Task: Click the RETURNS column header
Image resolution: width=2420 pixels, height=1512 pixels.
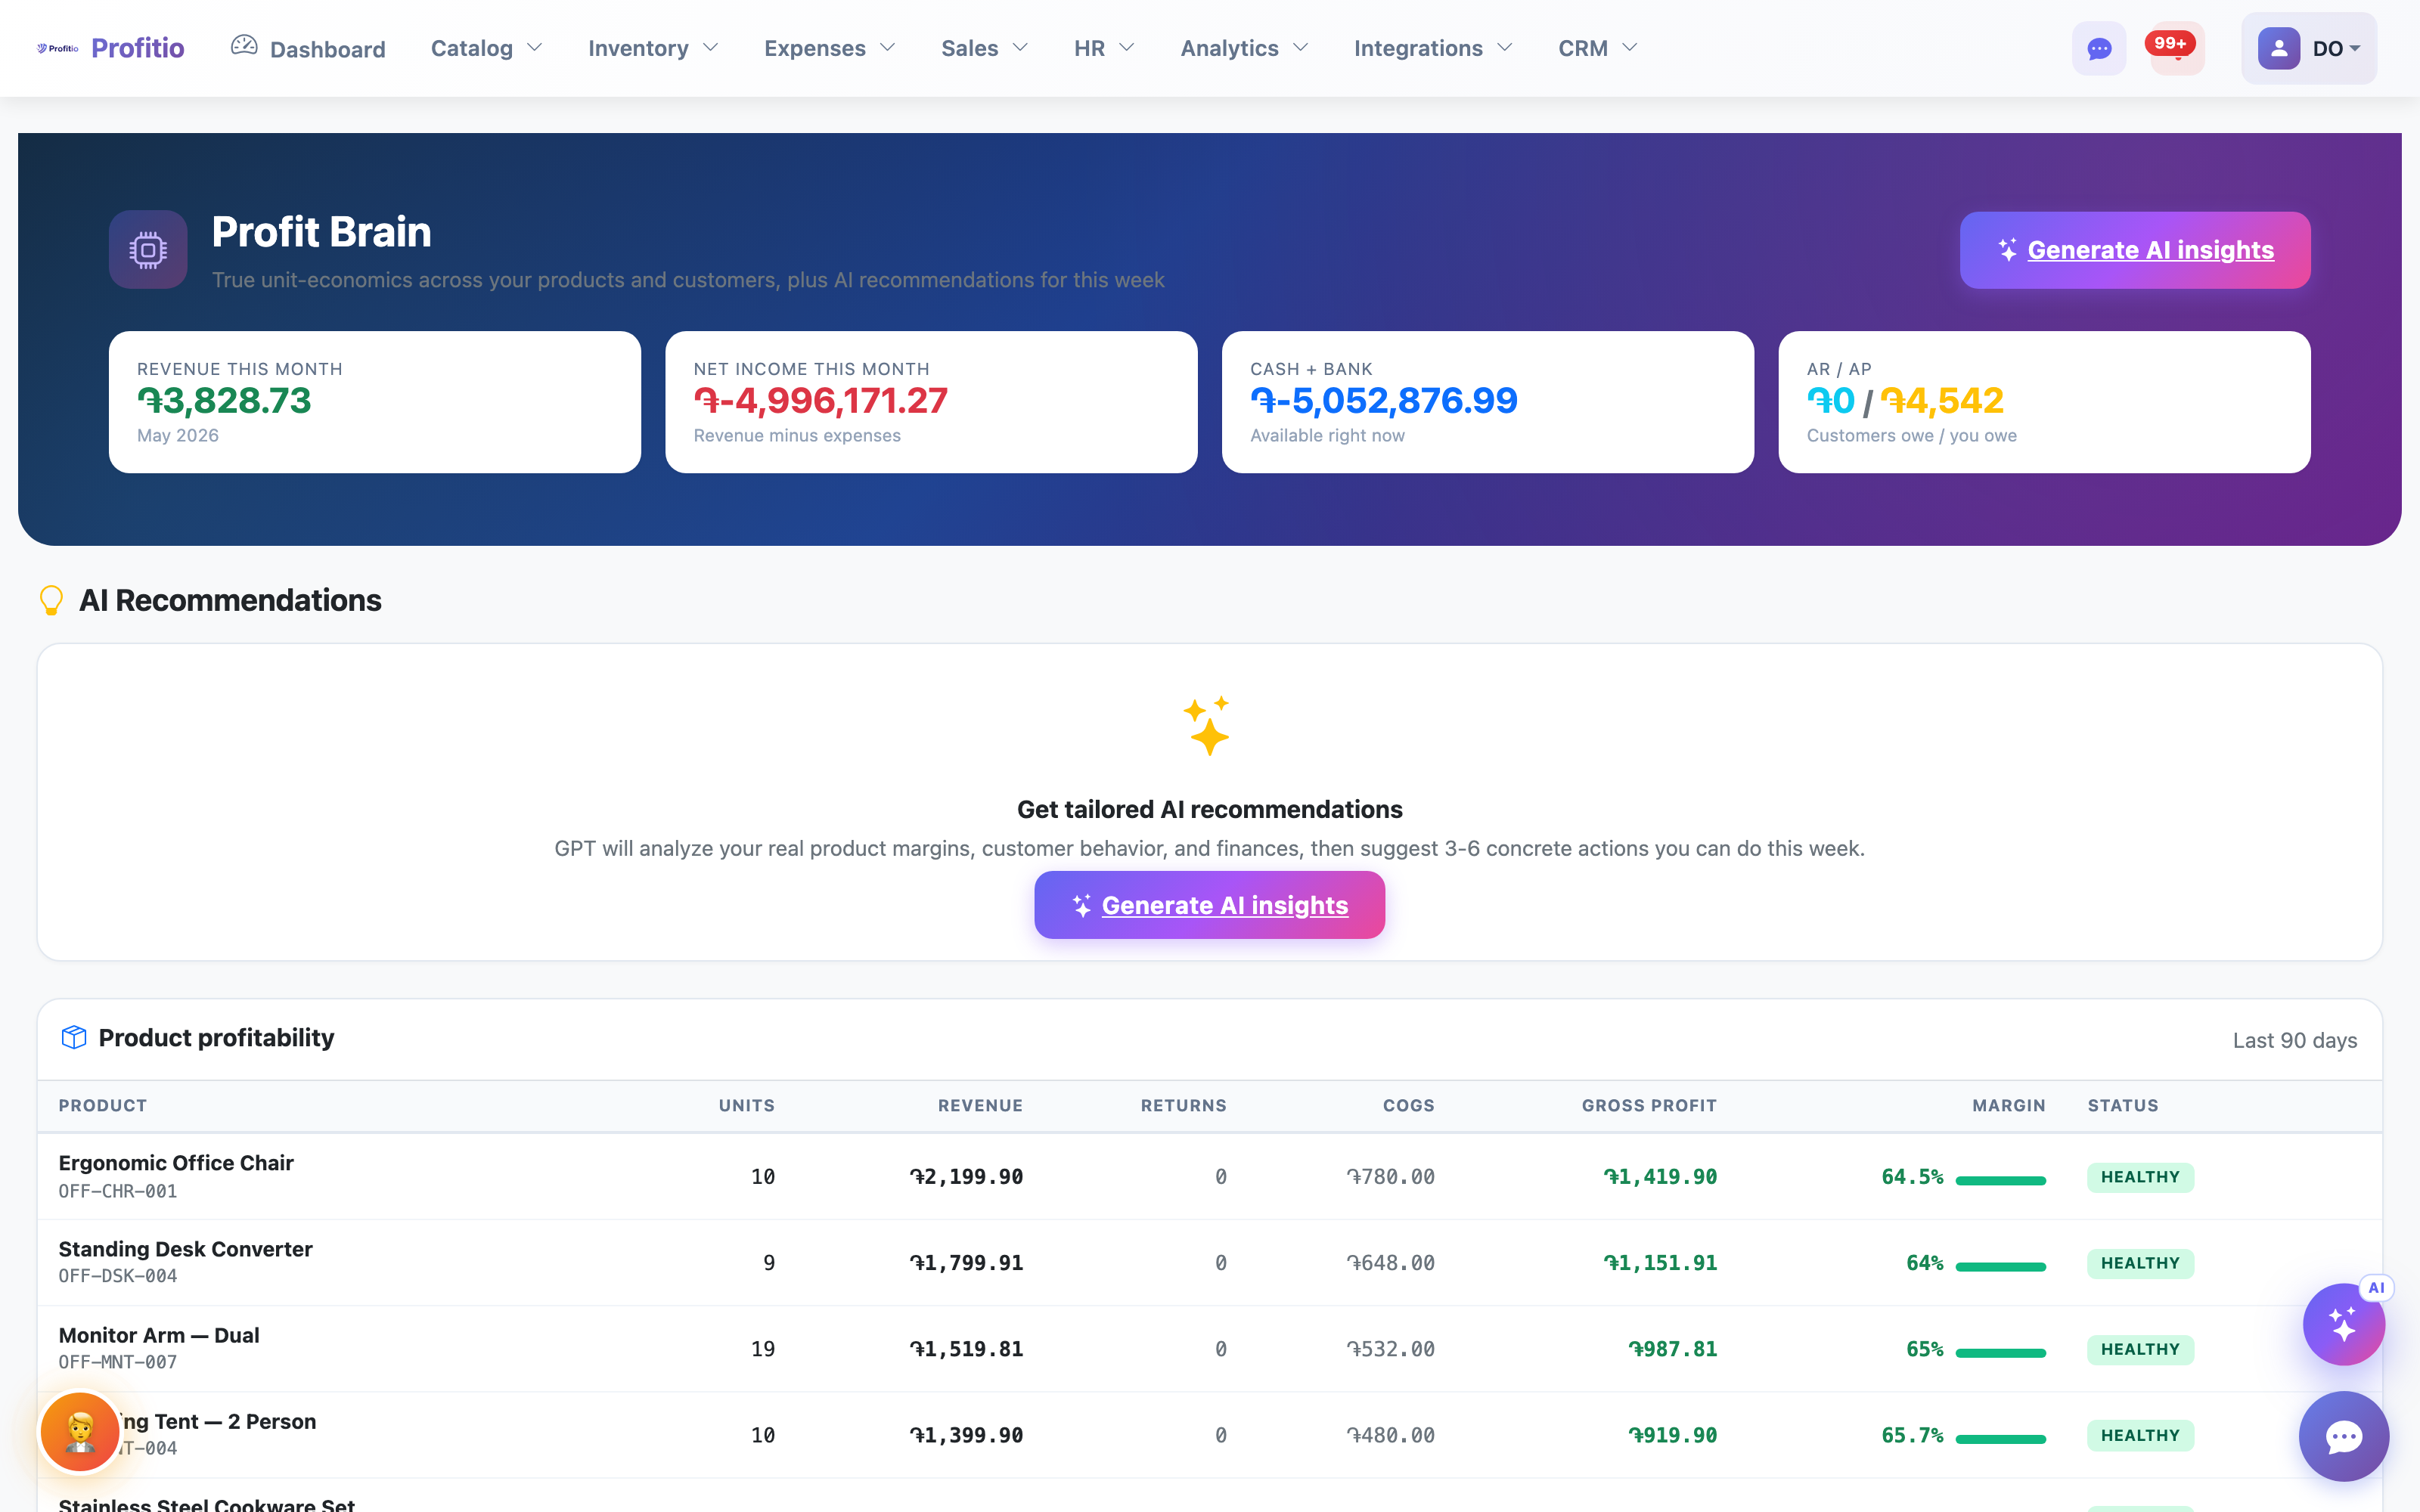Action: [1183, 1105]
